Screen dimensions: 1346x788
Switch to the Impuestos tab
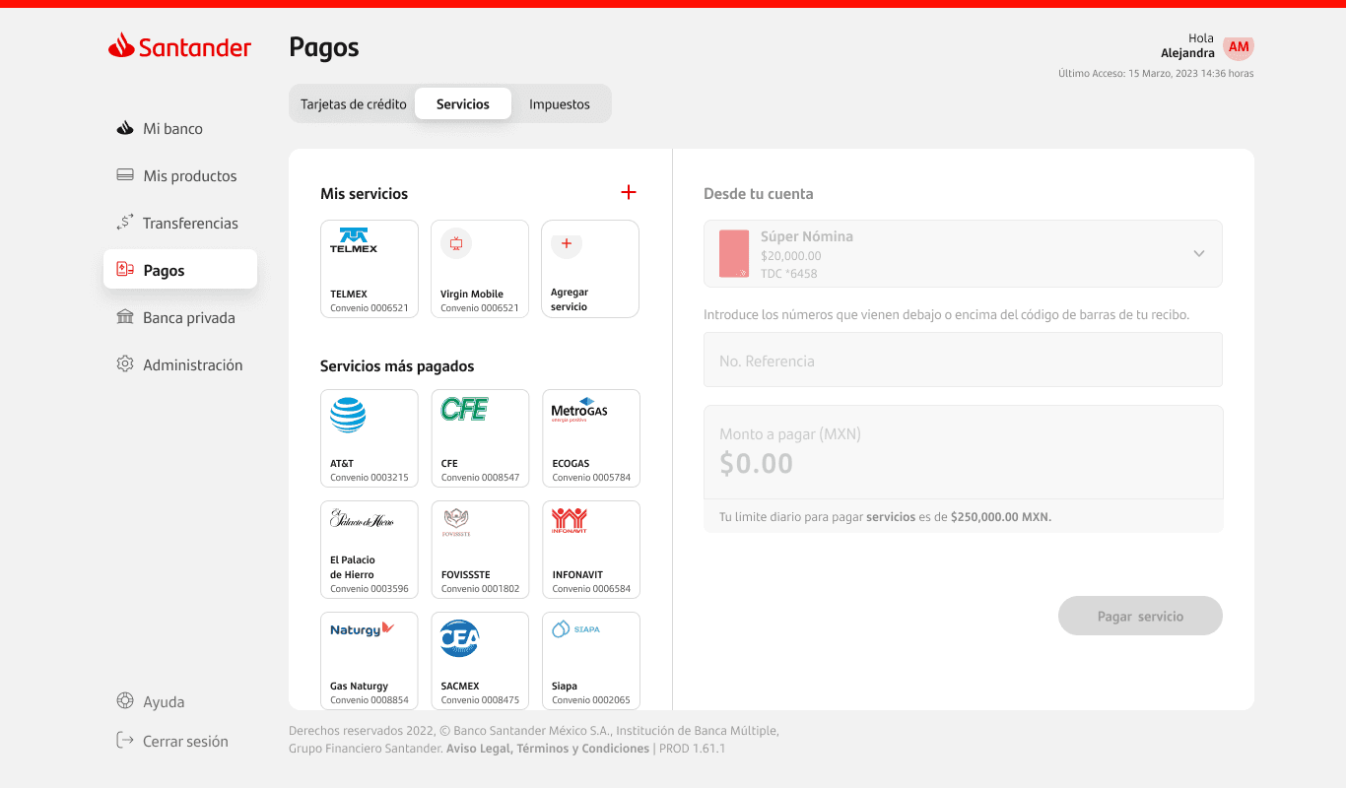coord(560,103)
